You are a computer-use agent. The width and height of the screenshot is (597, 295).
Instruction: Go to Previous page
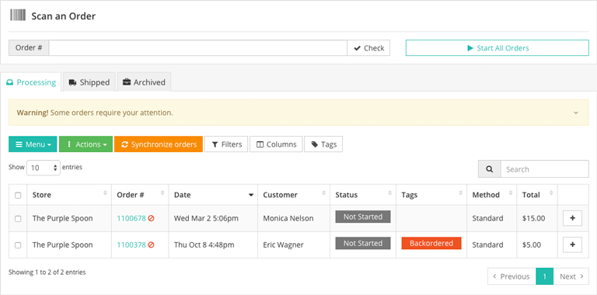pos(511,276)
